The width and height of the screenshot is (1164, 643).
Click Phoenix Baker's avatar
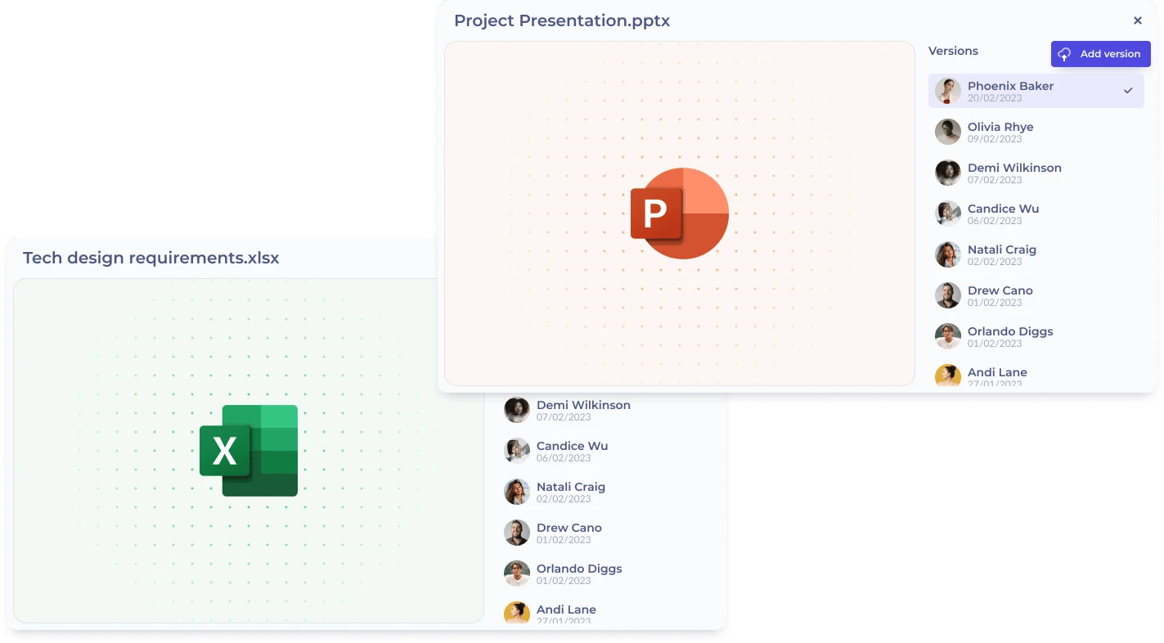(x=948, y=91)
